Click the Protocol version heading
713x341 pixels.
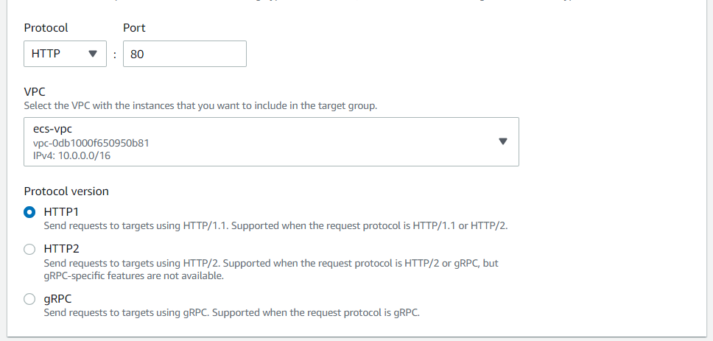point(66,191)
